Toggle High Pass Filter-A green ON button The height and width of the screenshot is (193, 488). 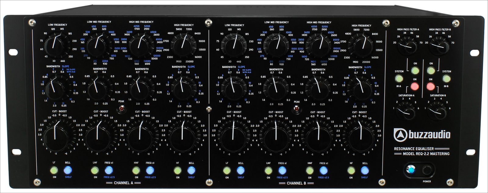pyautogui.click(x=414, y=71)
